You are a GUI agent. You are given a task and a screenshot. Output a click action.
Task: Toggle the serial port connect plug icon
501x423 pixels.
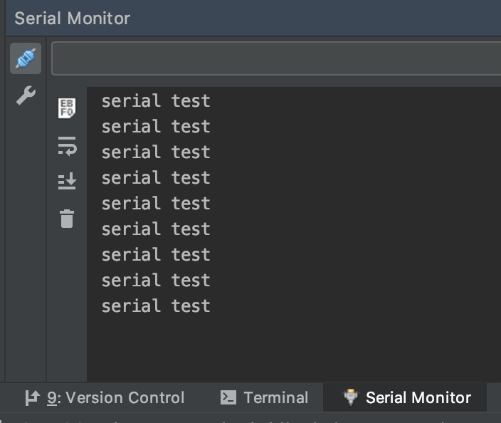point(26,58)
